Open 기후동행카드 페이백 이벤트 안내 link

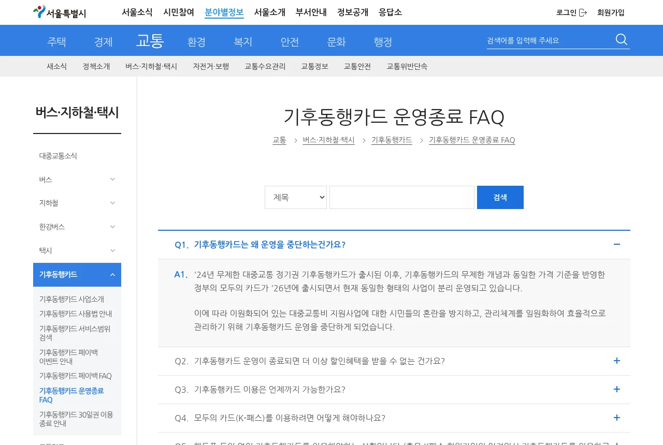[x=68, y=357]
